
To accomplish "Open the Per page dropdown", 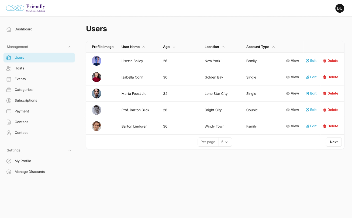I will point(225,142).
